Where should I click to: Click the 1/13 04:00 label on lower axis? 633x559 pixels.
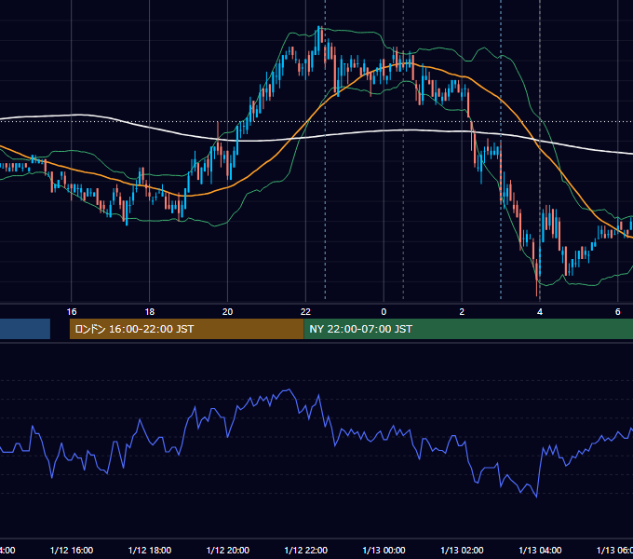(x=540, y=550)
